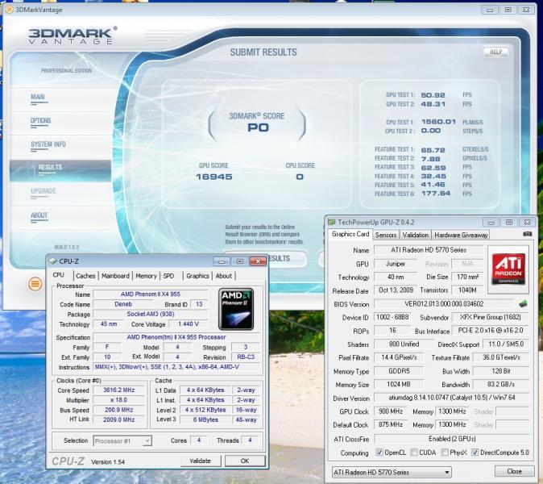543x484 pixels.
Task: Click the Subvendor XFX Pine Group field
Action: coord(490,317)
